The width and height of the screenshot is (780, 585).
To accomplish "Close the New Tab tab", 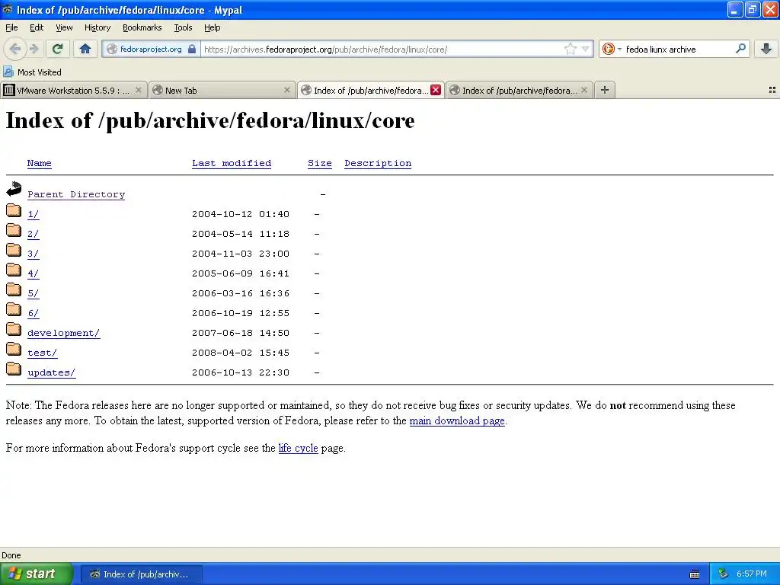I will coord(286,90).
